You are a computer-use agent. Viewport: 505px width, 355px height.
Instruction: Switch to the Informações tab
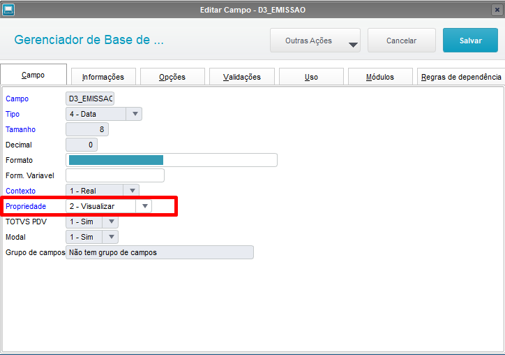tap(103, 77)
